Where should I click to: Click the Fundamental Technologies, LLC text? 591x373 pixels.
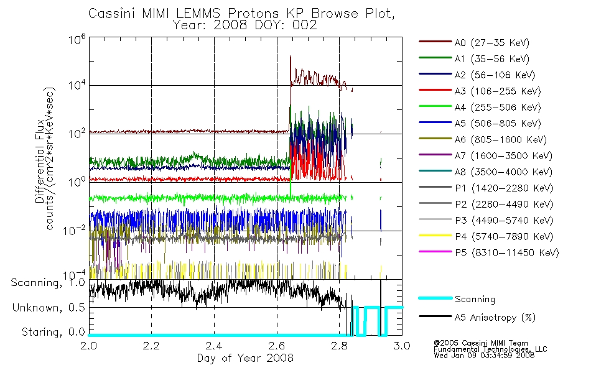pos(490,349)
